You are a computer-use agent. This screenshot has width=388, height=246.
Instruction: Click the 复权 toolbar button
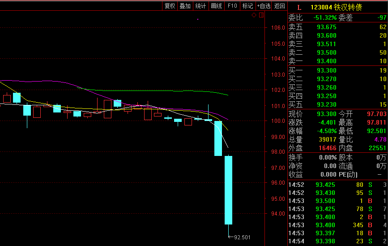point(170,6)
